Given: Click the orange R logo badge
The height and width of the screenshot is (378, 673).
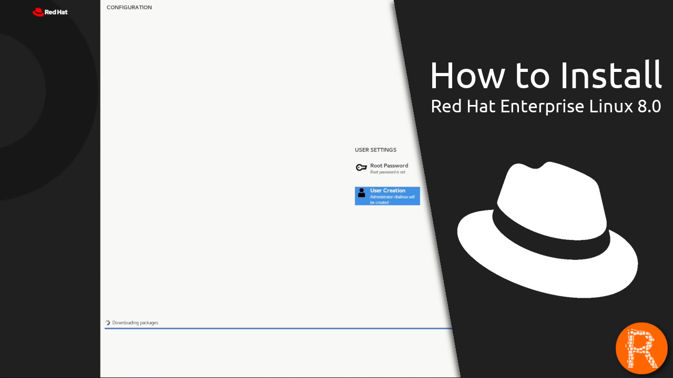Looking at the screenshot, I should (641, 349).
